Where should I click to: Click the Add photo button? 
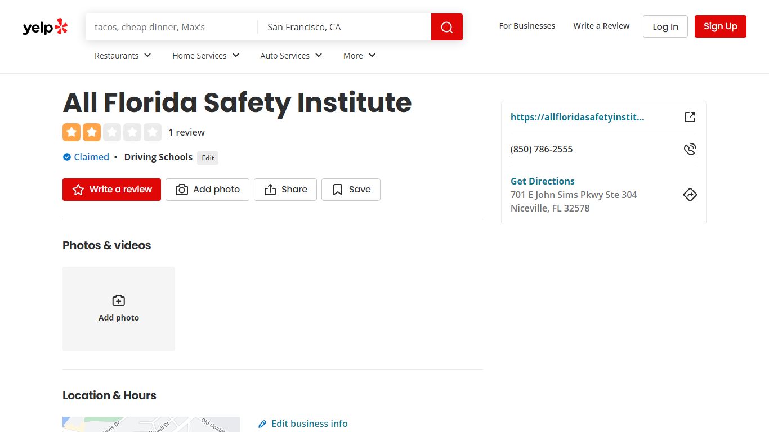tap(207, 190)
